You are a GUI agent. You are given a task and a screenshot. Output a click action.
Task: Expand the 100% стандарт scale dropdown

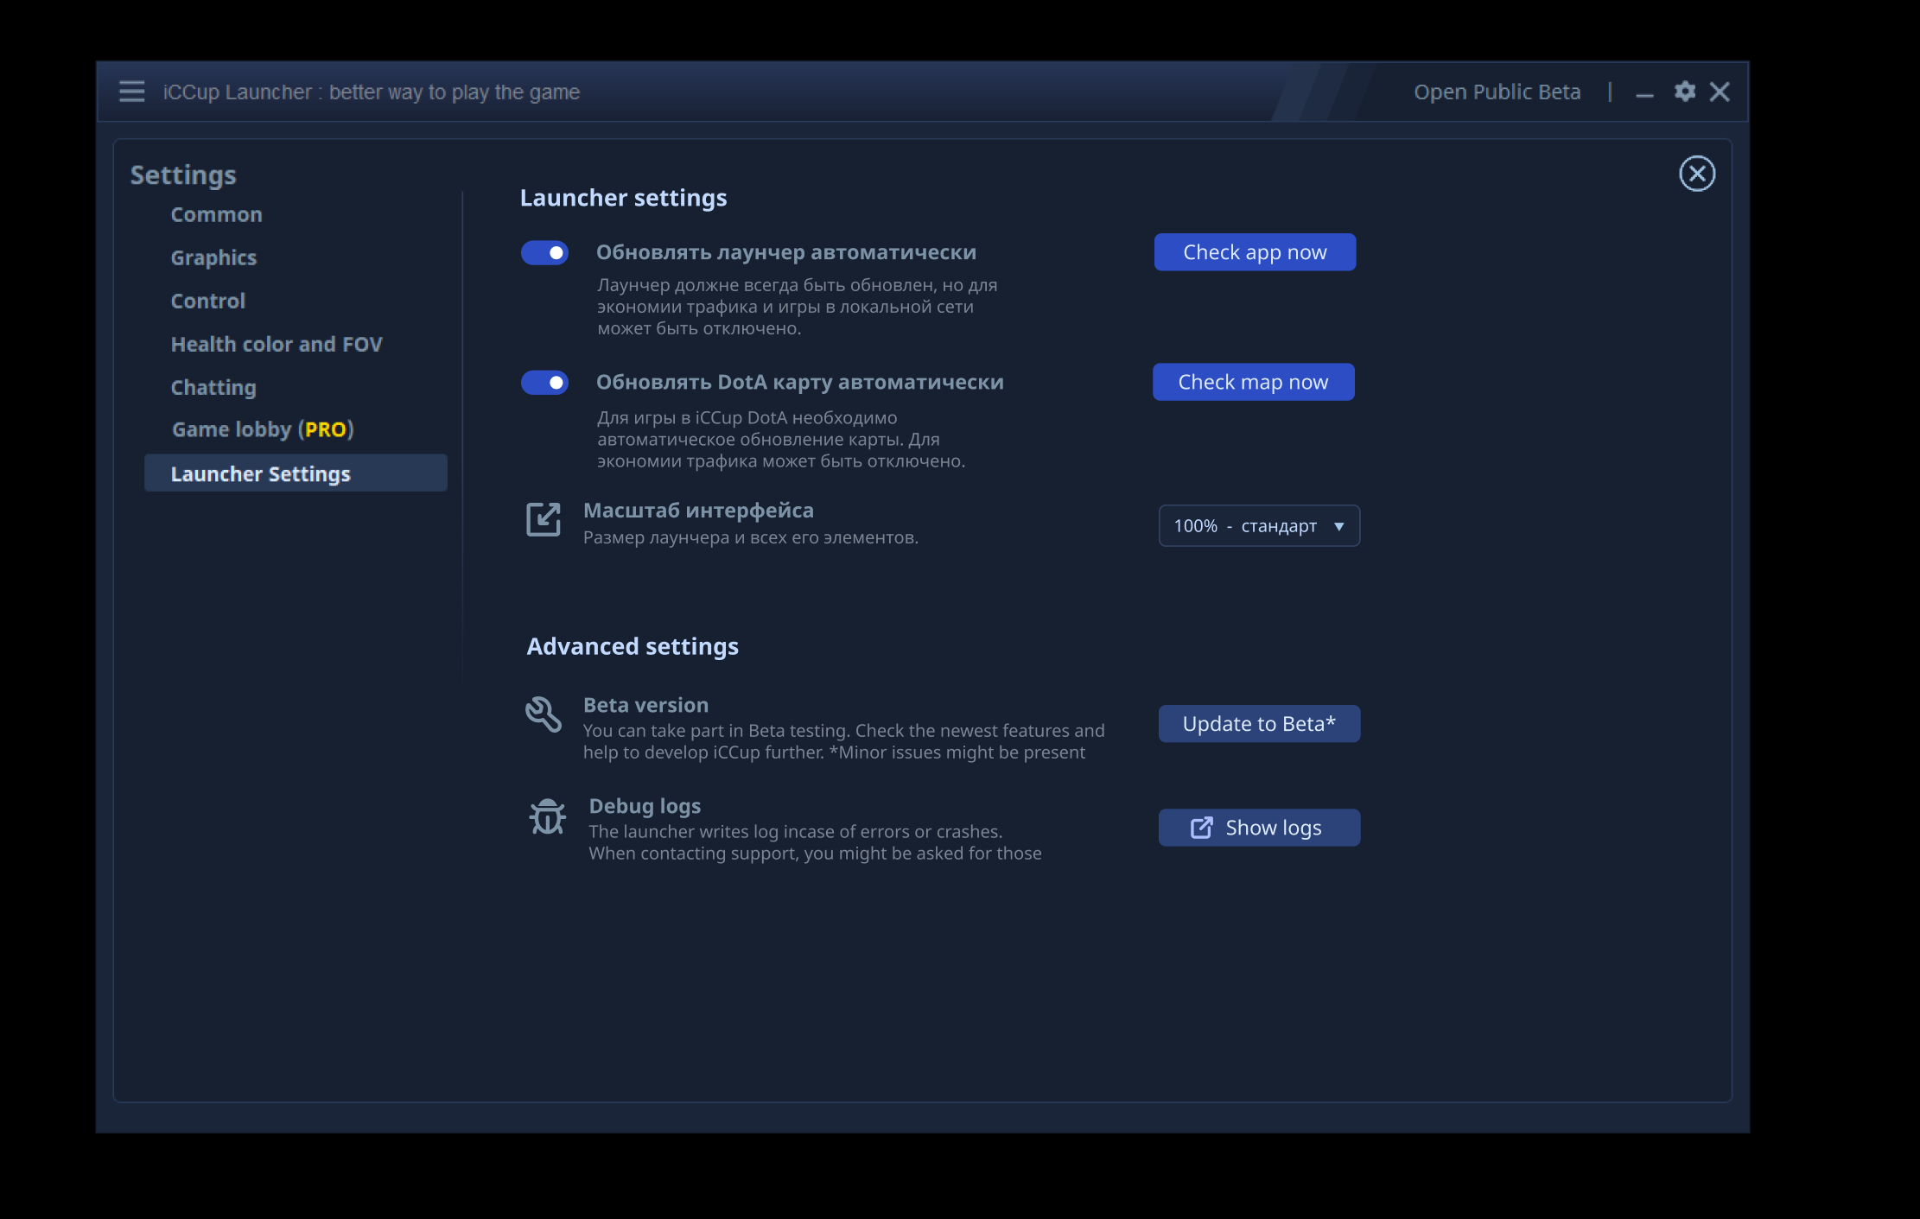[1258, 526]
